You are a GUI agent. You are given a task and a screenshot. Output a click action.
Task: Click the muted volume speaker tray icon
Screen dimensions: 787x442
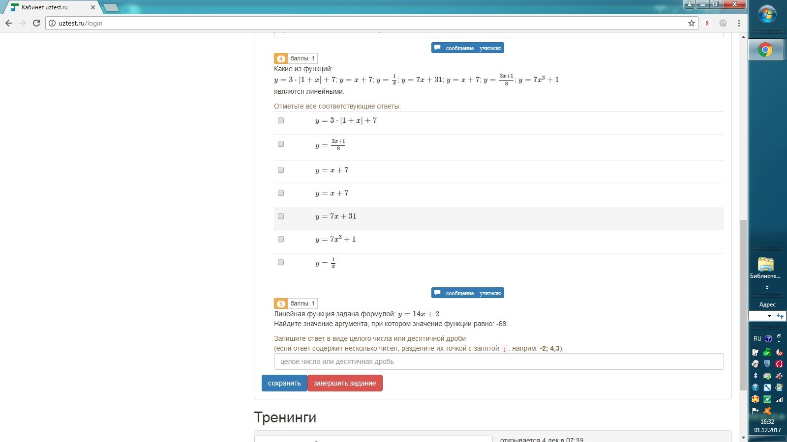point(779,352)
